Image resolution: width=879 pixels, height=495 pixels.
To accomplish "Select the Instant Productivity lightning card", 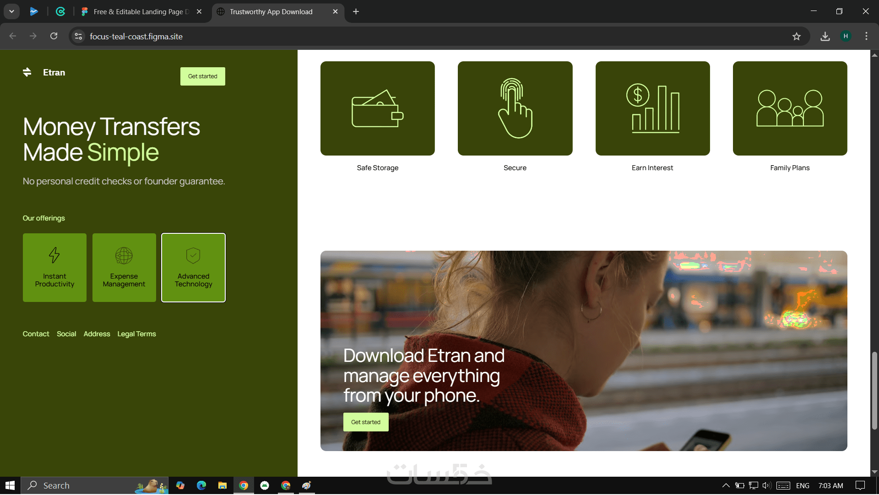I will pos(54,268).
